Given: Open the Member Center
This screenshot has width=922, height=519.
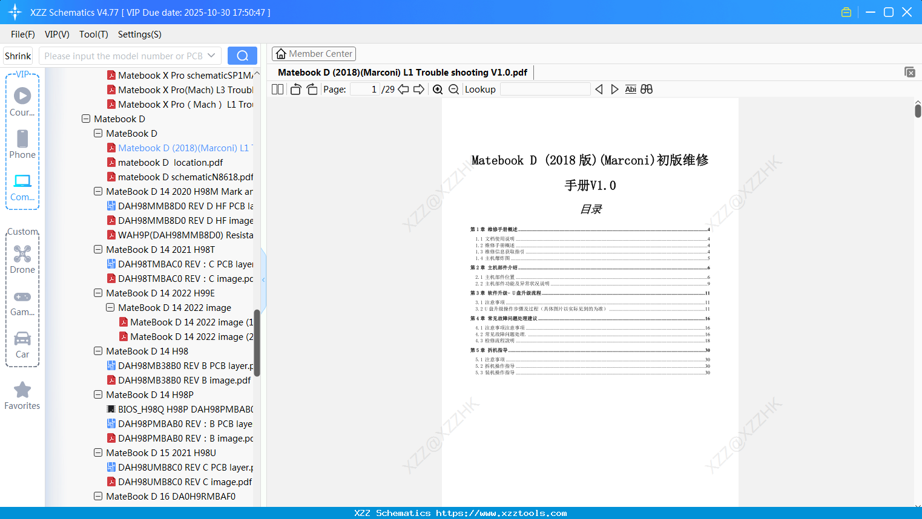Looking at the screenshot, I should [x=314, y=54].
